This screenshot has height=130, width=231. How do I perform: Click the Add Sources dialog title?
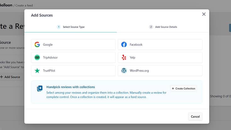pos(42,15)
